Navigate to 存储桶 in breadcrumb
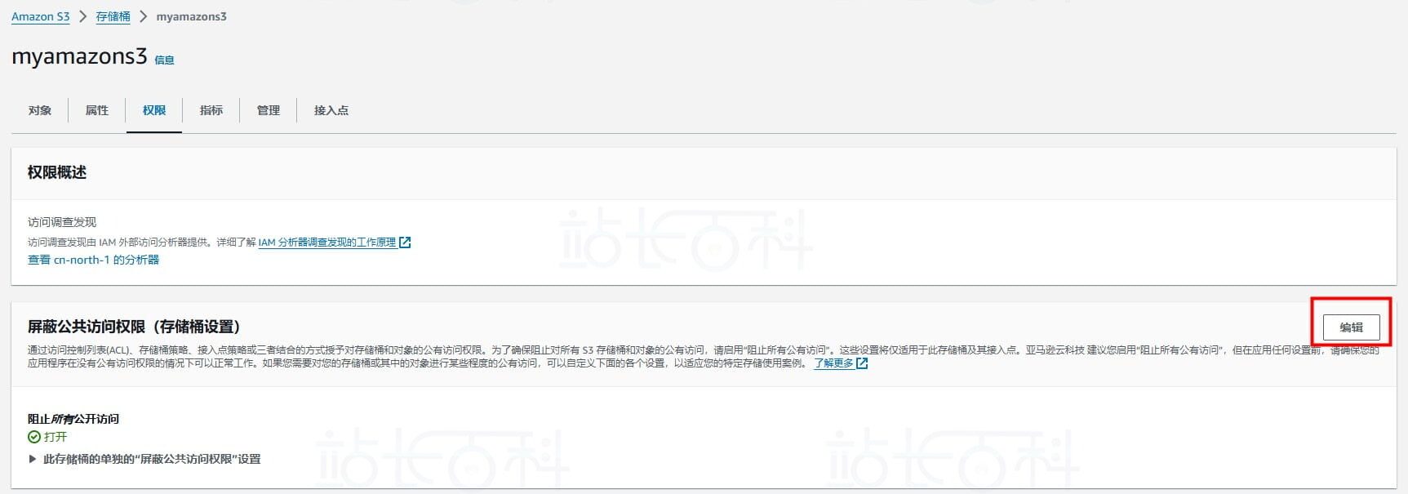 pyautogui.click(x=113, y=16)
